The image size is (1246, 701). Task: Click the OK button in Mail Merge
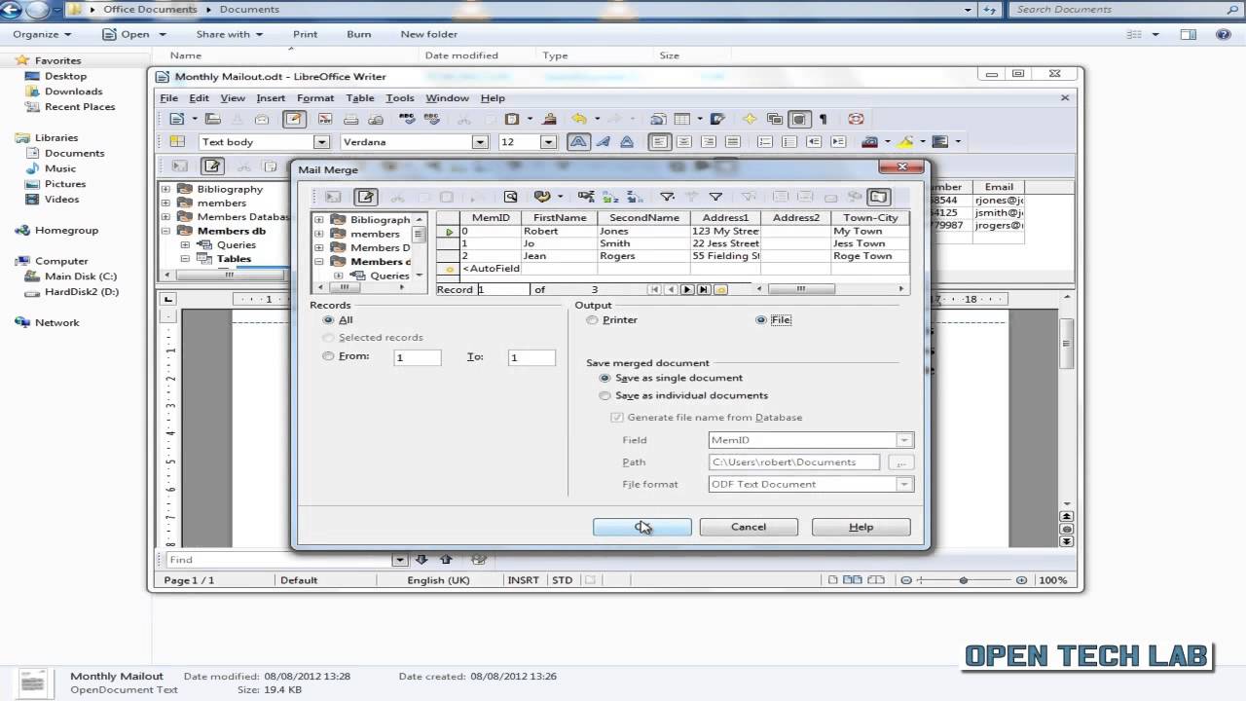pyautogui.click(x=642, y=527)
